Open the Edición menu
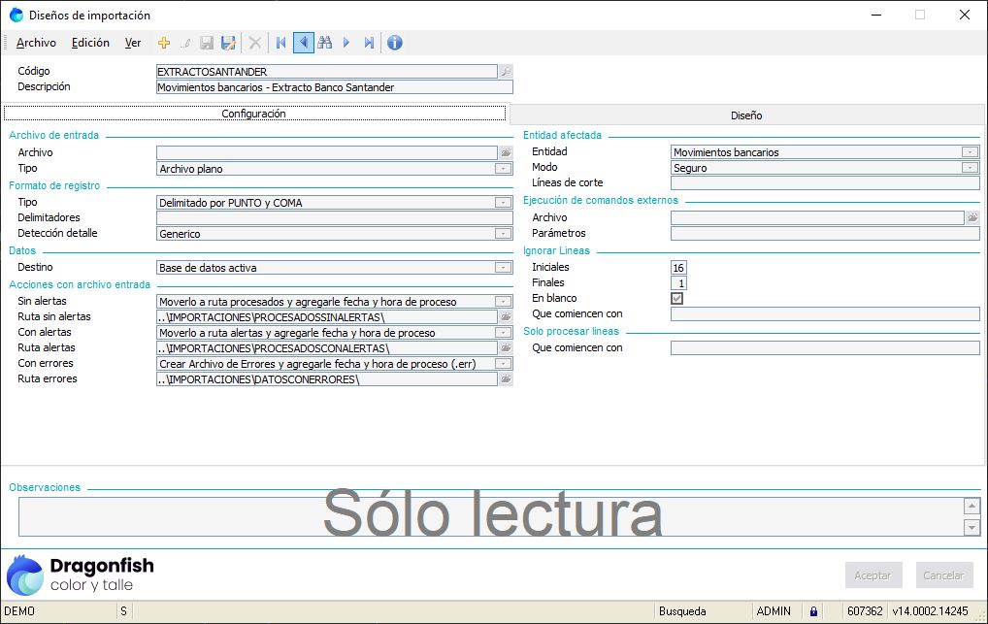The height and width of the screenshot is (624, 988). 90,43
